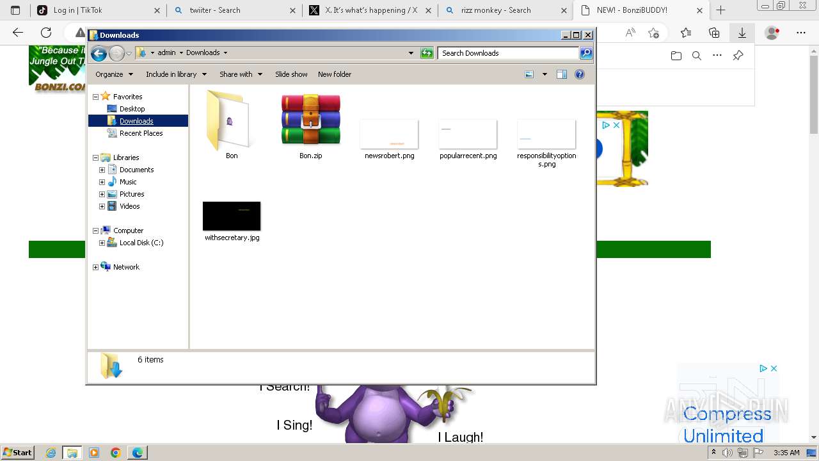Collapse the Libraries tree node

point(96,158)
